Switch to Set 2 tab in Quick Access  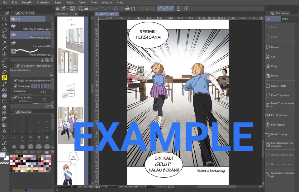point(285,19)
